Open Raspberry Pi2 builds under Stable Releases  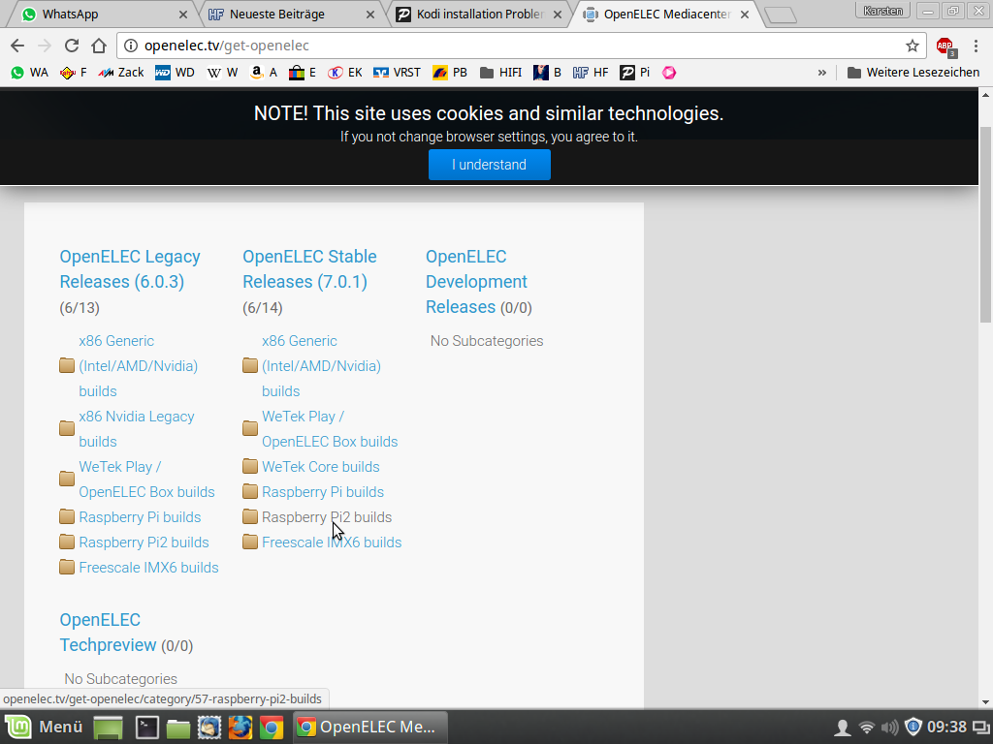[327, 517]
